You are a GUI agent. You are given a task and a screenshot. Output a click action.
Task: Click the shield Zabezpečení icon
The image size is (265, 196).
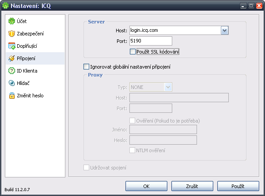coord(11,34)
